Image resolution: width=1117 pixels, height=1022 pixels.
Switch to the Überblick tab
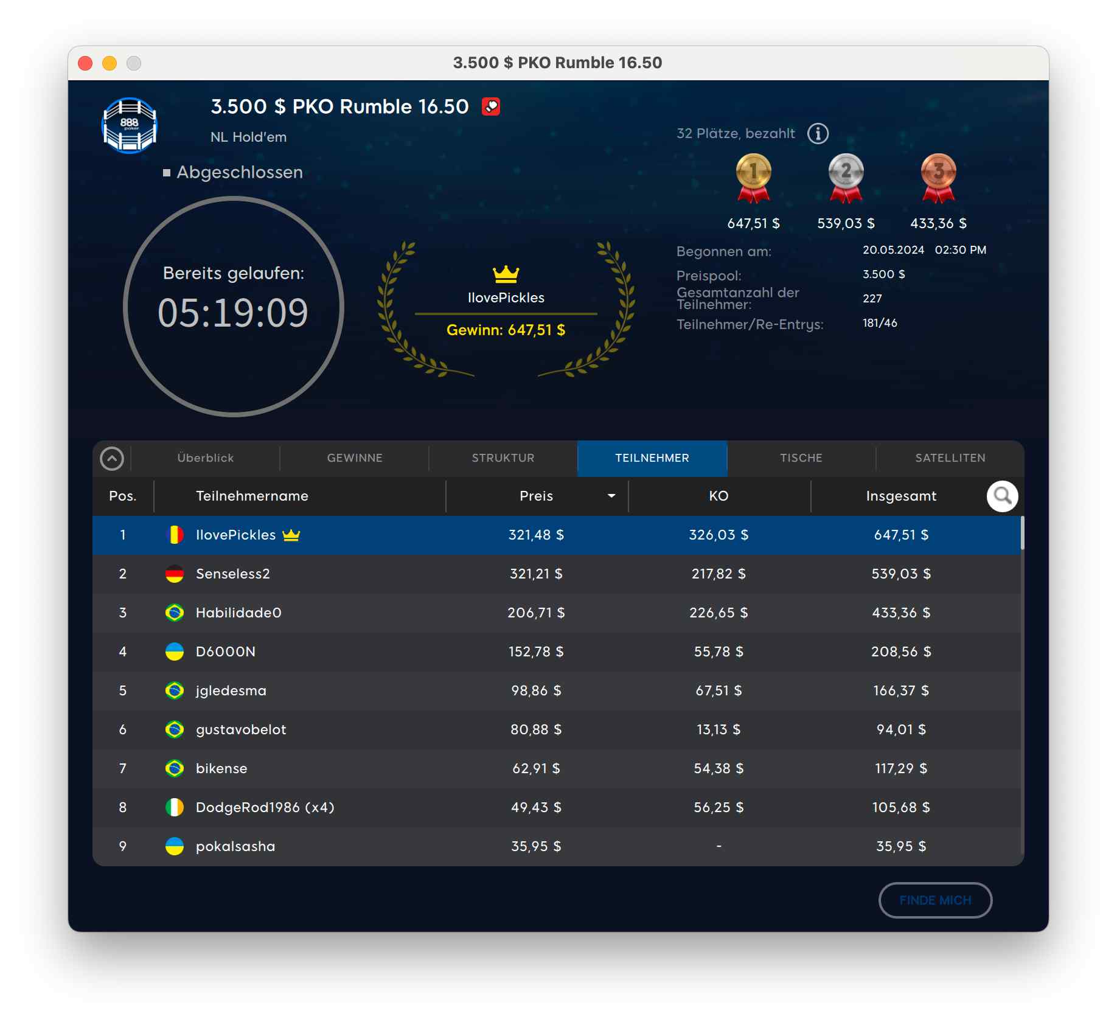click(205, 458)
